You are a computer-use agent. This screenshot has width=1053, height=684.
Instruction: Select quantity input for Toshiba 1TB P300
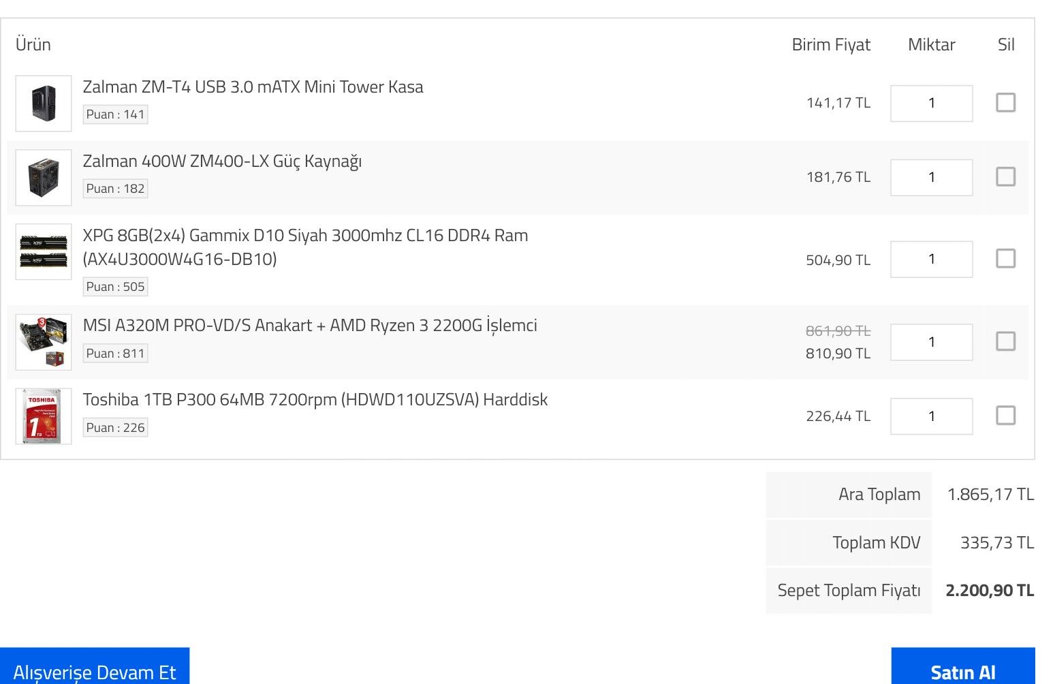tap(931, 416)
